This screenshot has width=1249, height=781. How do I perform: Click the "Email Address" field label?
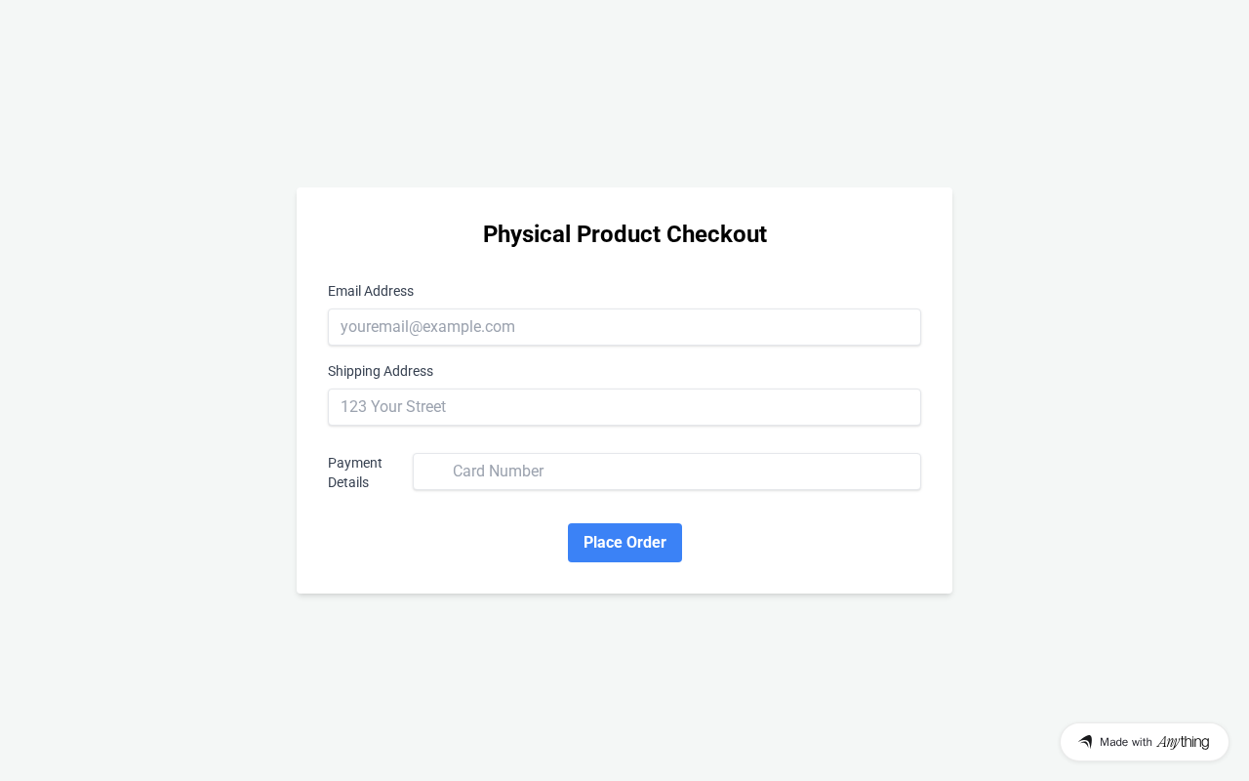pos(371,291)
